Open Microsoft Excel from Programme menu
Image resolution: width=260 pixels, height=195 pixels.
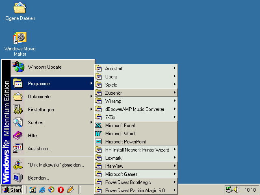(x=136, y=126)
